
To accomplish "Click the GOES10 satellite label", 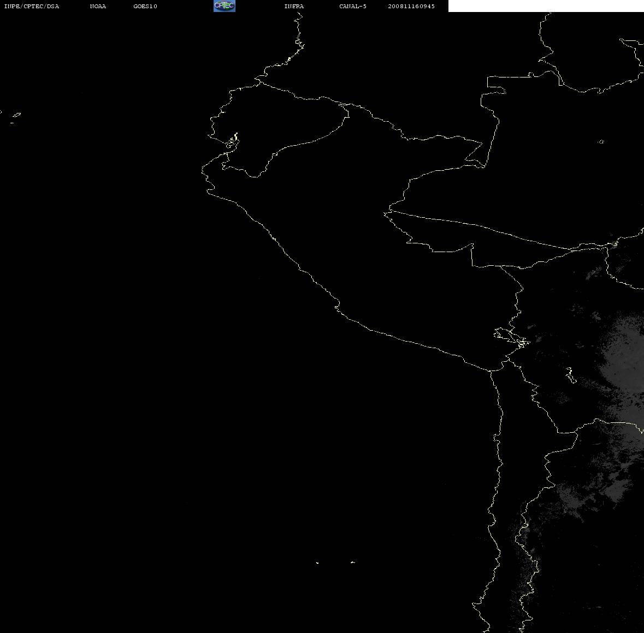I will pos(145,6).
